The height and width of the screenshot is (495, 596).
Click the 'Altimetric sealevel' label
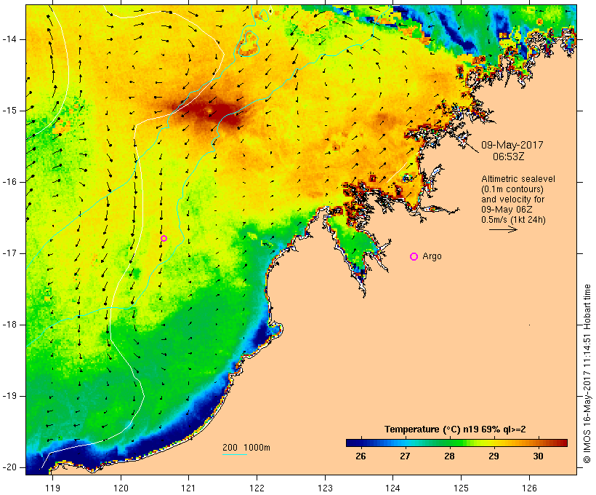518,179
